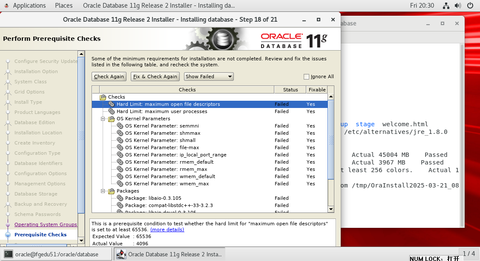Click scroll-down arrow of steps sidebar scrollbar

[x=81, y=241]
